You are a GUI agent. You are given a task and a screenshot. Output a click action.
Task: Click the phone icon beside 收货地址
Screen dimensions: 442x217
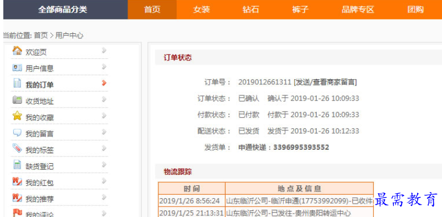pyautogui.click(x=17, y=100)
